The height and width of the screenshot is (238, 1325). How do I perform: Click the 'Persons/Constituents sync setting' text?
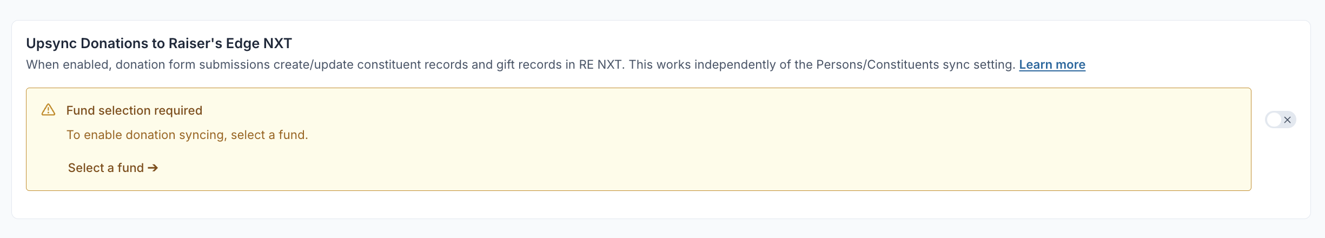915,65
